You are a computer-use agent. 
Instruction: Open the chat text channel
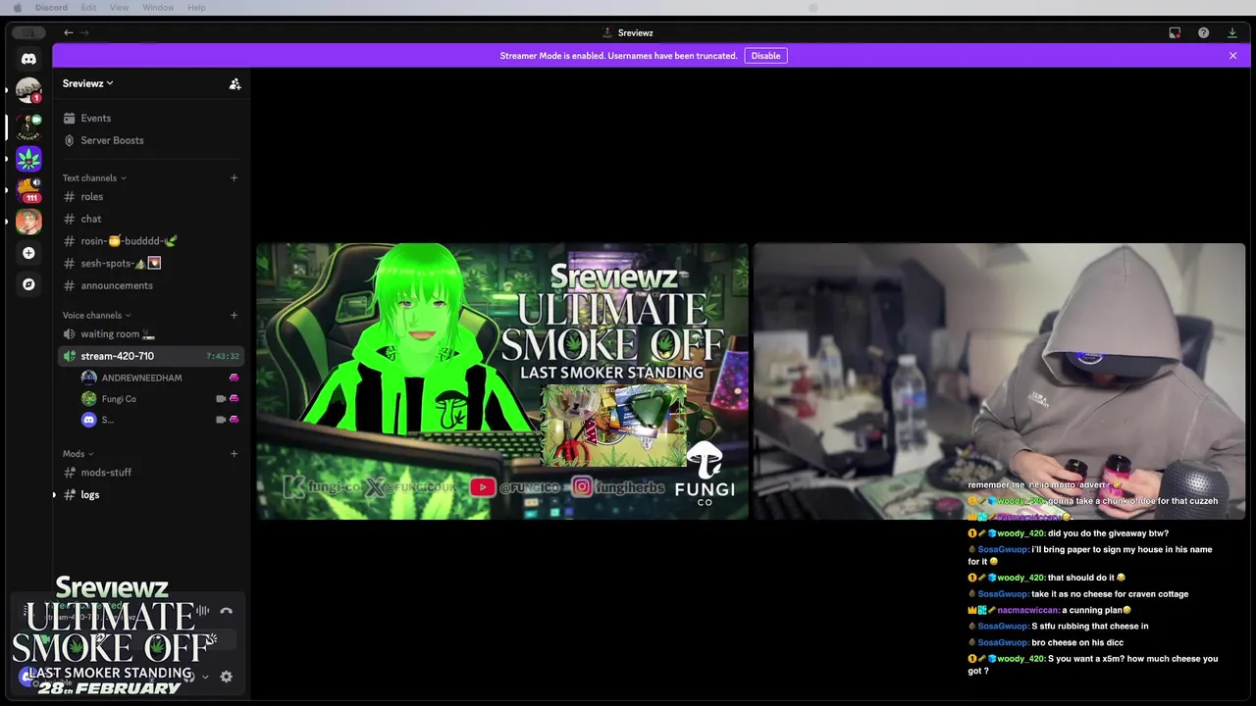(x=149, y=219)
